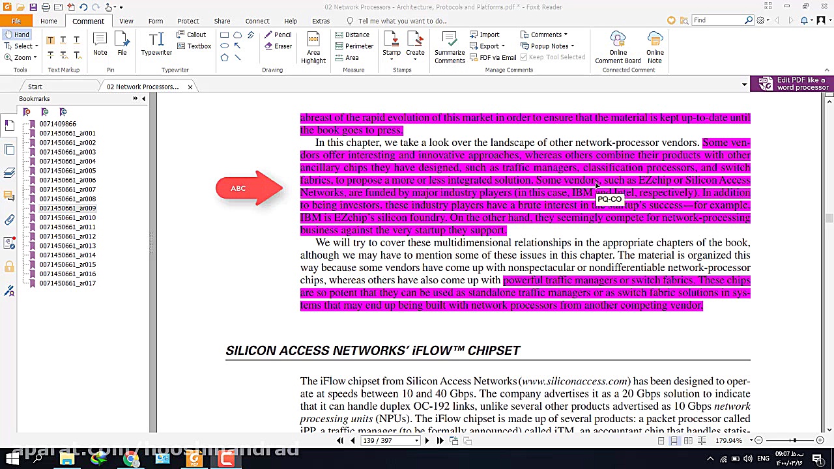
Task: Jump to the last page
Action: (440, 441)
